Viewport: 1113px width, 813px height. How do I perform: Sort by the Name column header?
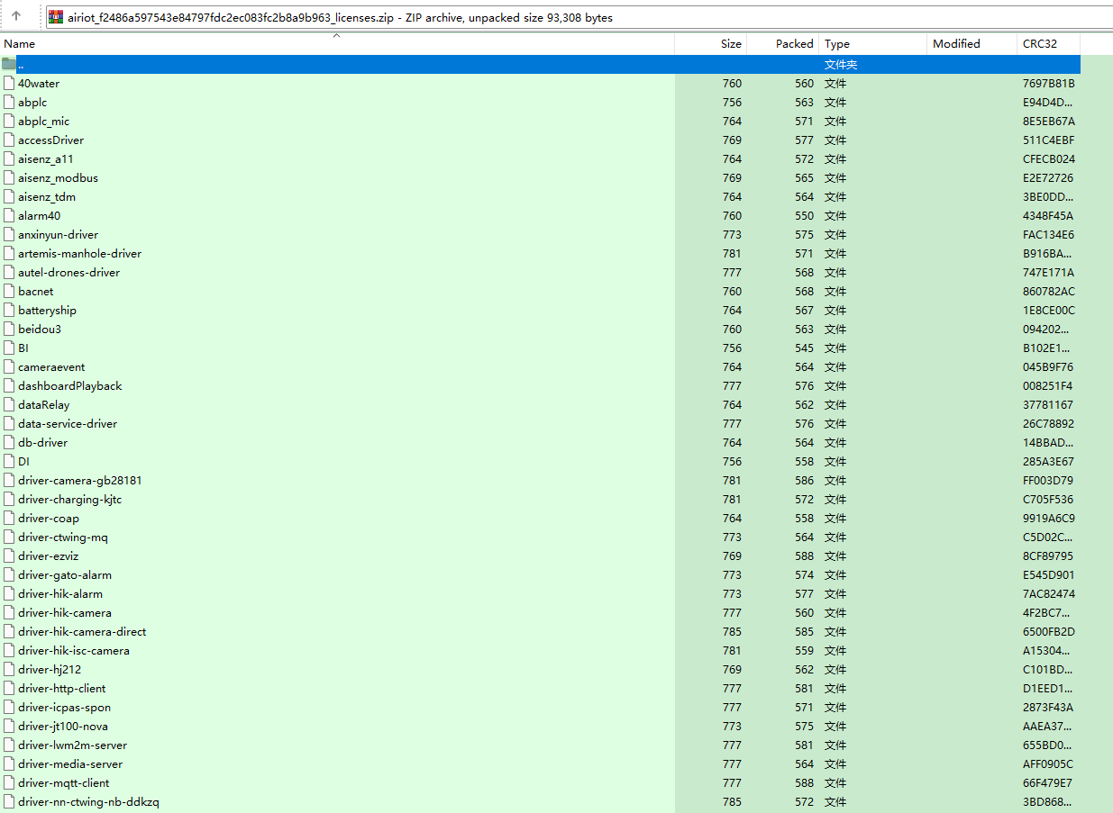[x=20, y=43]
